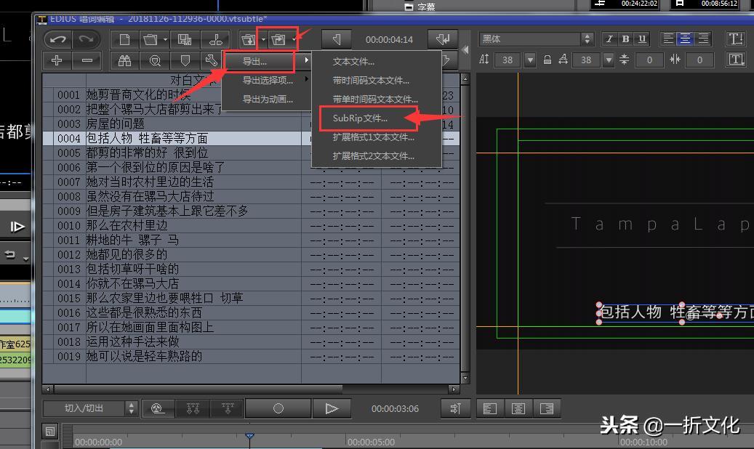
Task: Click the text box frame icon
Action: coord(736,60)
